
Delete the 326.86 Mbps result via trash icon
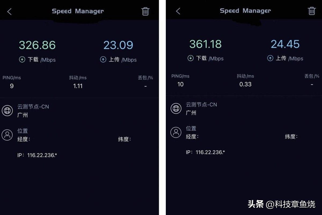point(145,11)
